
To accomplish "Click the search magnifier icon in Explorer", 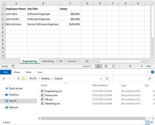I will 149,79.
